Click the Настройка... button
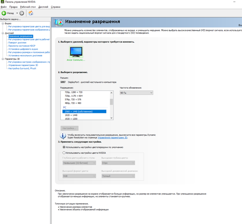 tap(70, 128)
